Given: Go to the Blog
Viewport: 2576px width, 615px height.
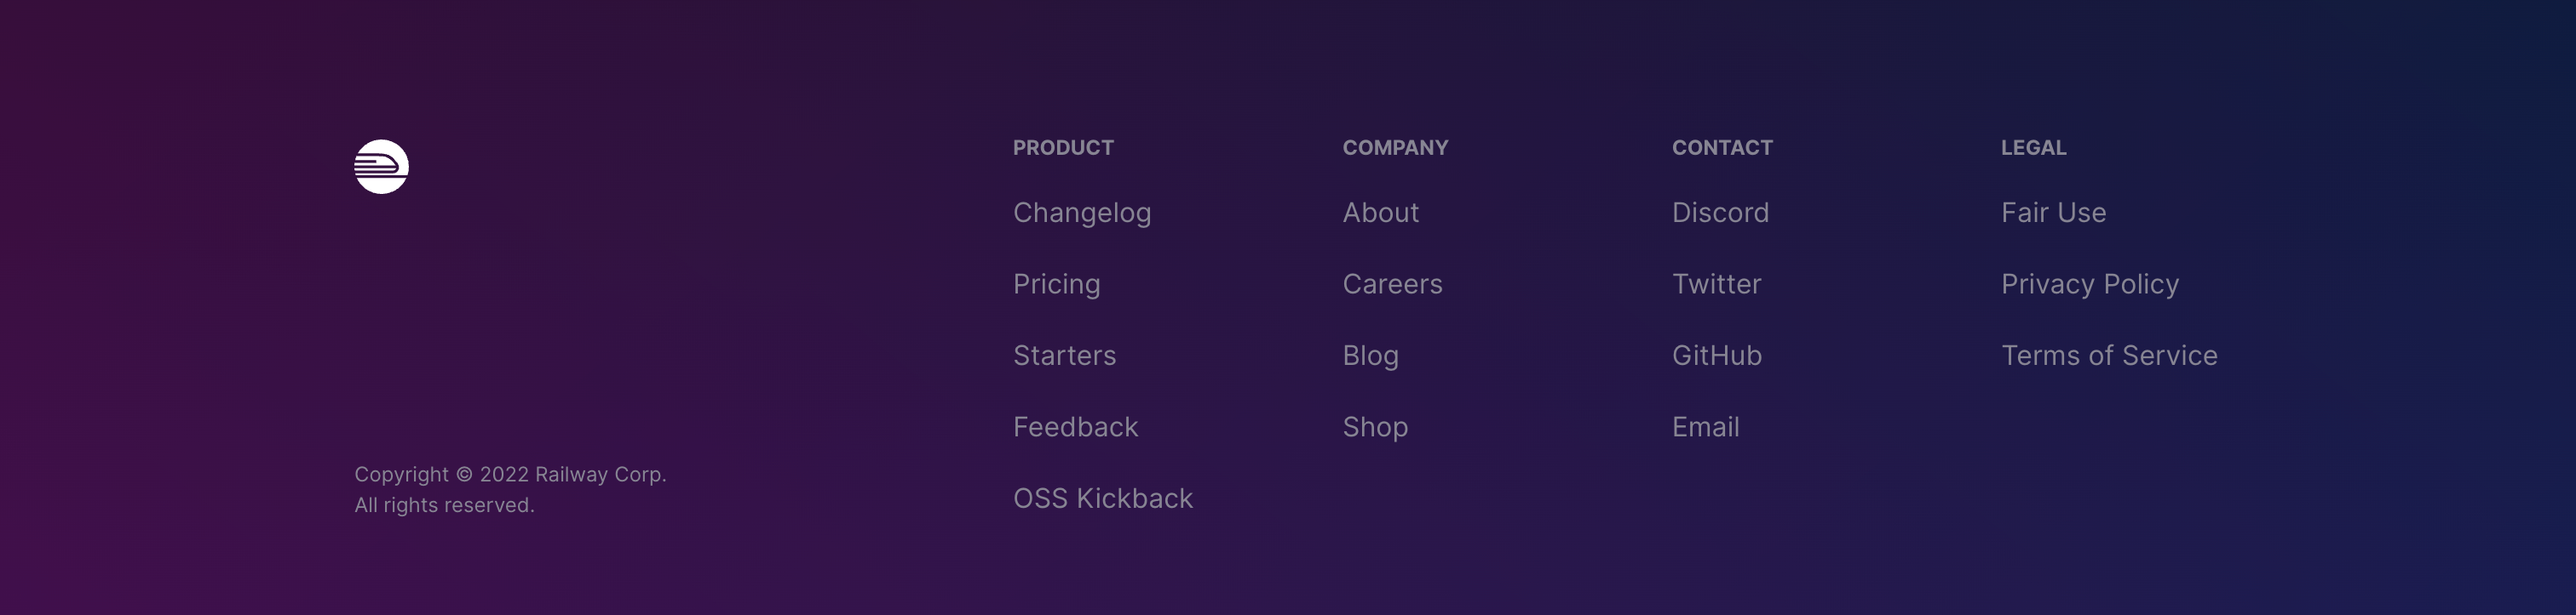Looking at the screenshot, I should click(1370, 356).
